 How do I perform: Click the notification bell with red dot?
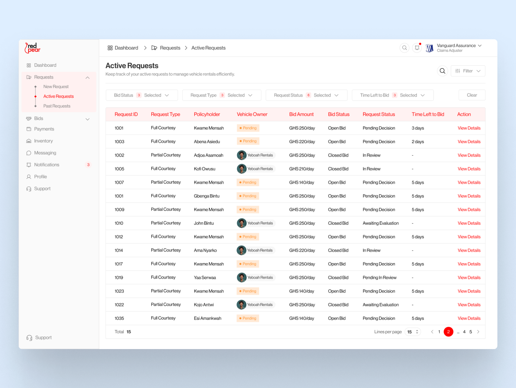(417, 48)
